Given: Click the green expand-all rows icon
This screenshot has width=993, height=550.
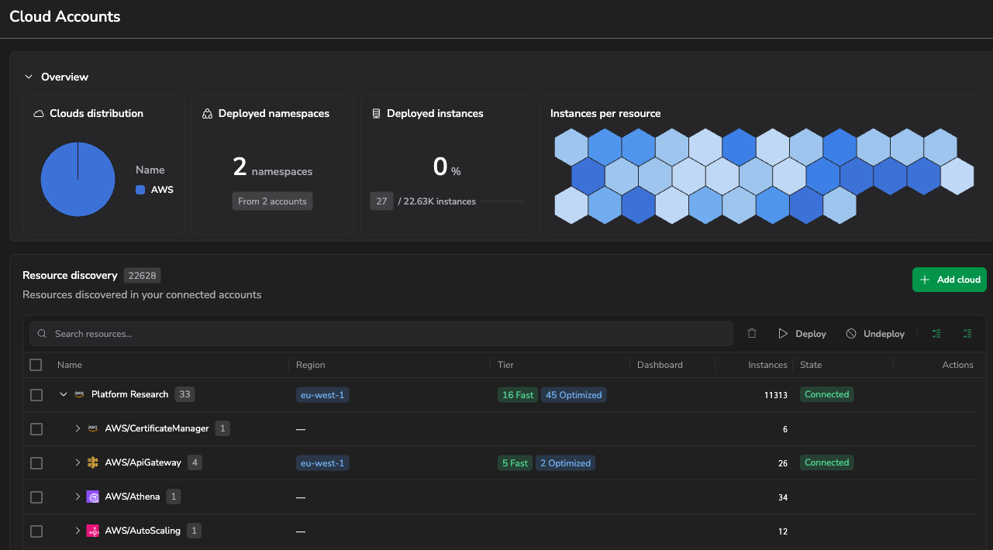Looking at the screenshot, I should [x=936, y=334].
